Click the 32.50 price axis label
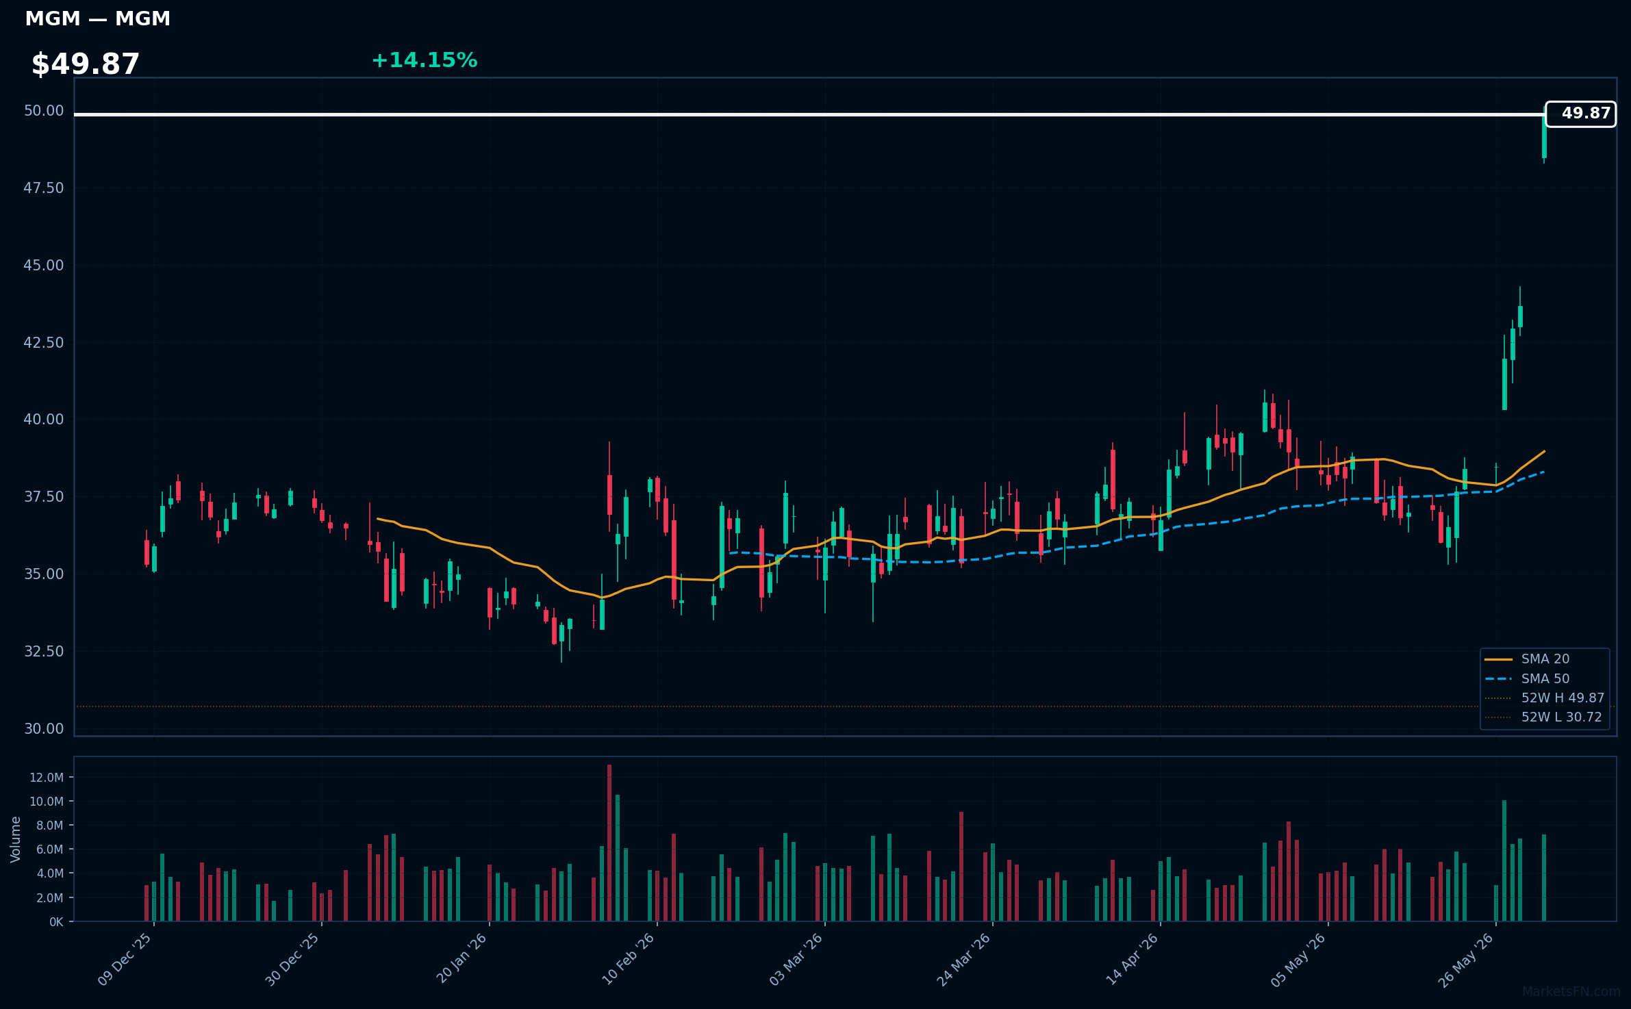 pos(44,651)
